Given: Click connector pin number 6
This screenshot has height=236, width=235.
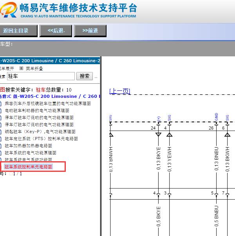Looking at the screenshot, I should (223, 128).
